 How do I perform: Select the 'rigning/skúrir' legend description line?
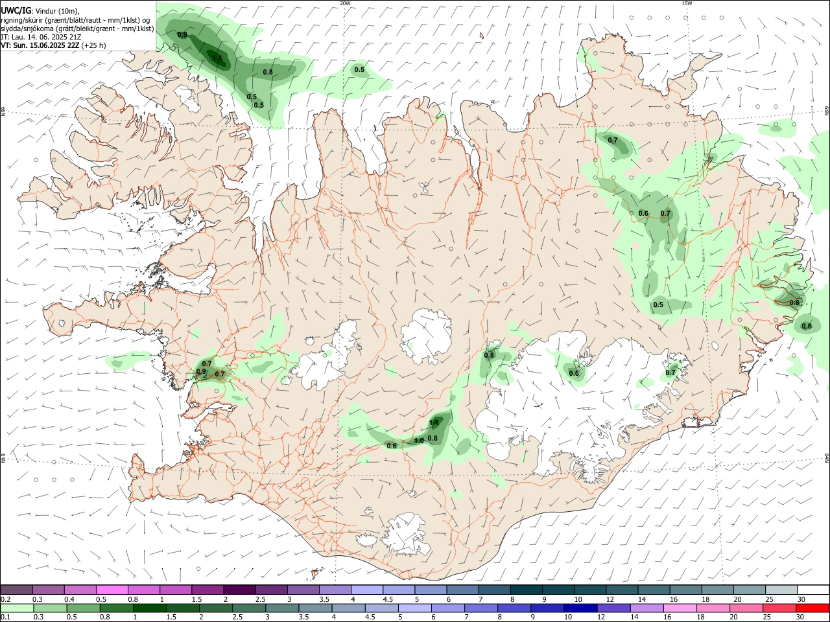[75, 19]
